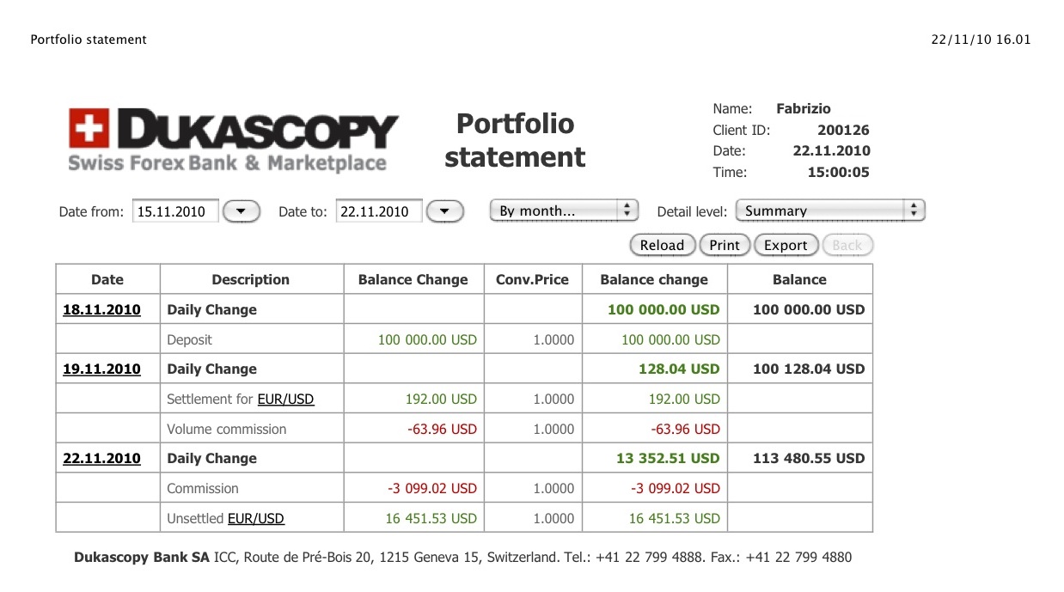
Task: Open the Date from calendar dropdown arrow
Action: coord(242,211)
